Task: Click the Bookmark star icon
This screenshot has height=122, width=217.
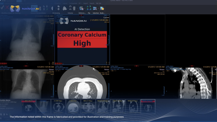Action: (102, 9)
